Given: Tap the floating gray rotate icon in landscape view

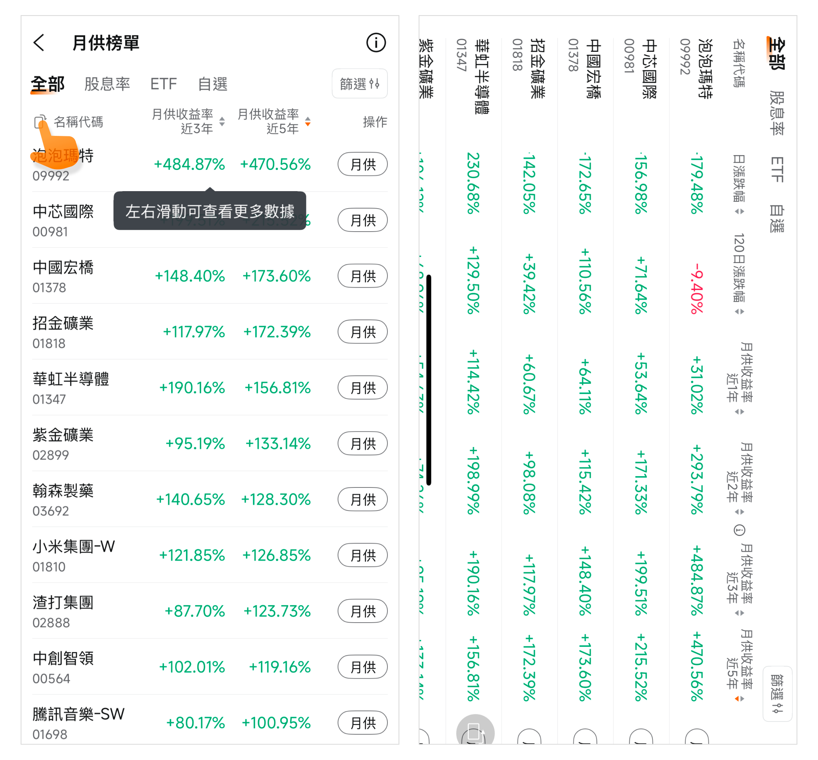Looking at the screenshot, I should (475, 733).
